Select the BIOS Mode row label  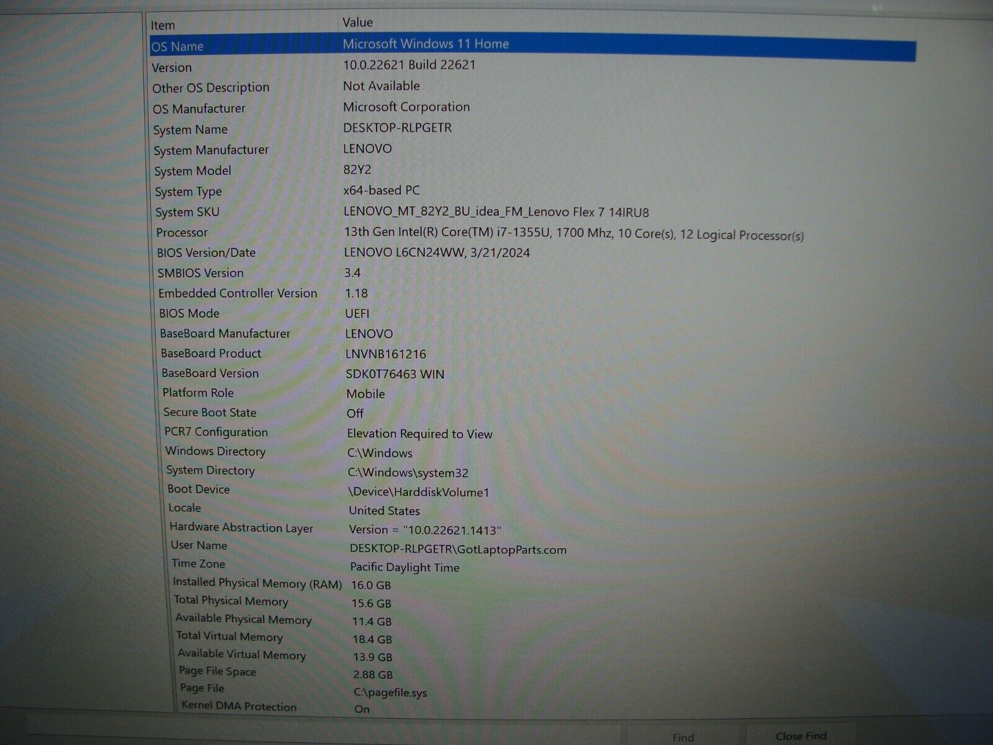pos(189,314)
